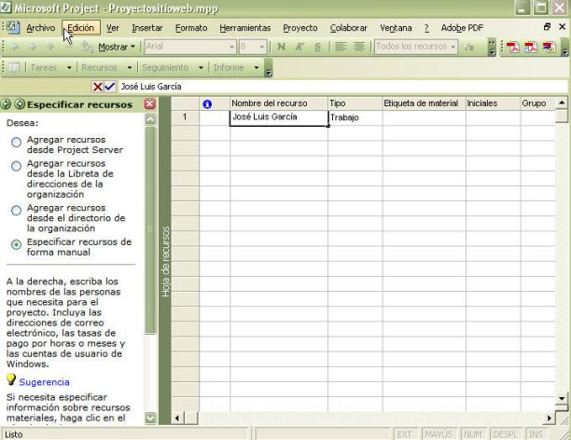Open formatting toolbar options overflow arrow

click(492, 48)
